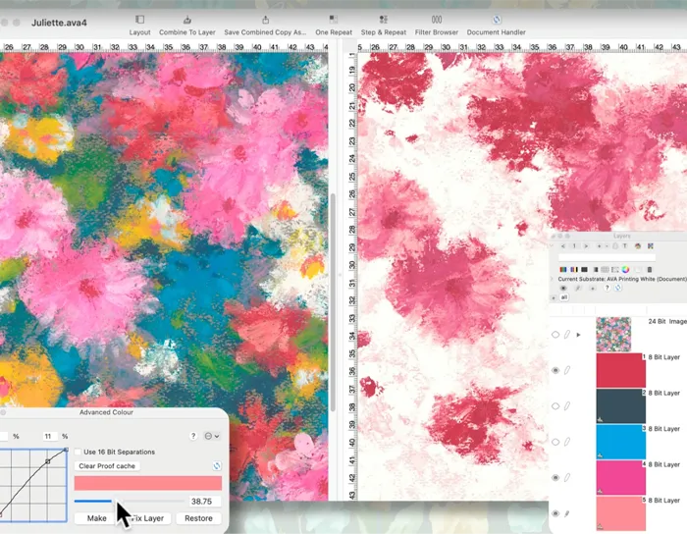This screenshot has height=534, width=687.
Task: Open Step & Repeat tool
Action: pos(384,26)
